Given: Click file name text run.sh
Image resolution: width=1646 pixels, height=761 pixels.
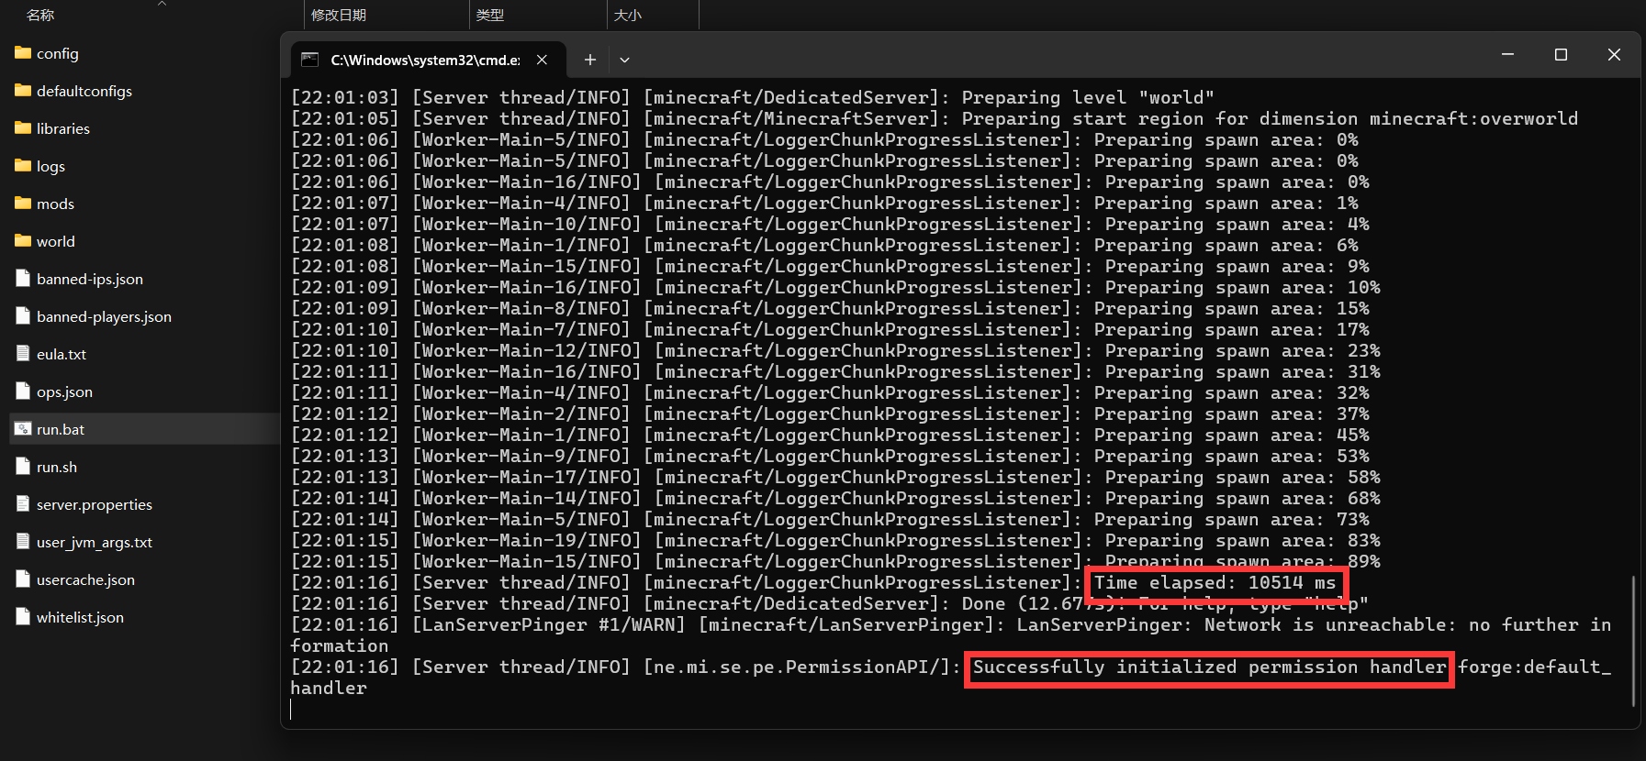Looking at the screenshot, I should pos(57,467).
